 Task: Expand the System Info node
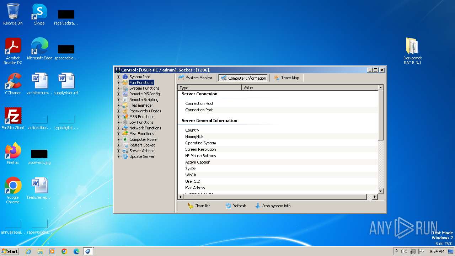coord(119,77)
